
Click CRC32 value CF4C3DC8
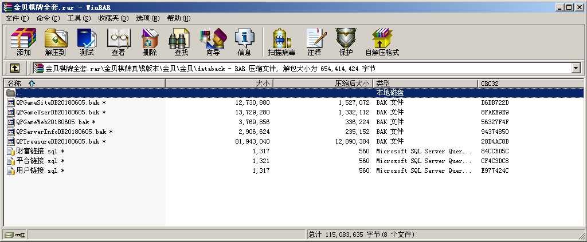[x=495, y=161]
